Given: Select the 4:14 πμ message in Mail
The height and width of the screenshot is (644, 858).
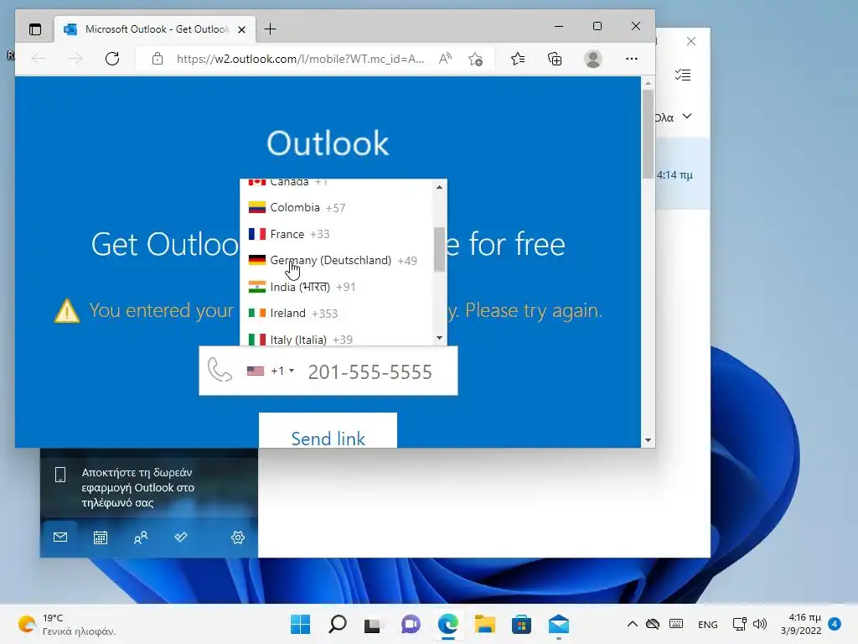Looking at the screenshot, I should [x=683, y=174].
